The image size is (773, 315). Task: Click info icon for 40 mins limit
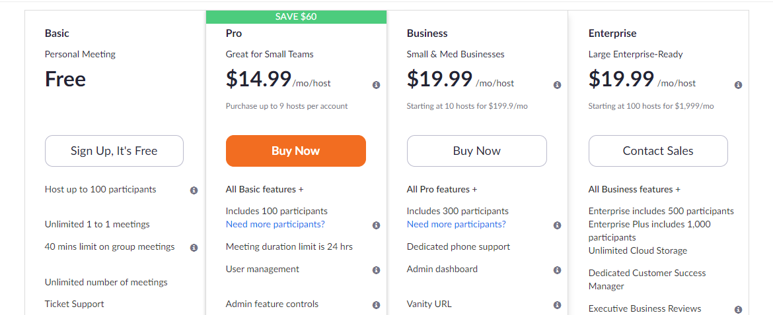pos(194,248)
